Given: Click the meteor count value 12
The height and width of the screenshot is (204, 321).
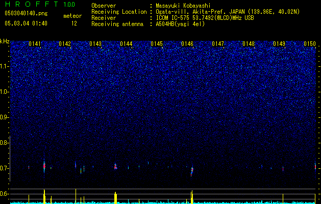Looking at the screenshot, I should [74, 23].
